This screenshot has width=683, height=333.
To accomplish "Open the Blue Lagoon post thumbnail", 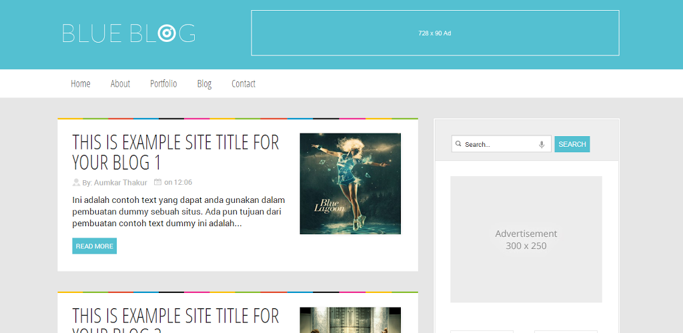I will click(x=350, y=184).
